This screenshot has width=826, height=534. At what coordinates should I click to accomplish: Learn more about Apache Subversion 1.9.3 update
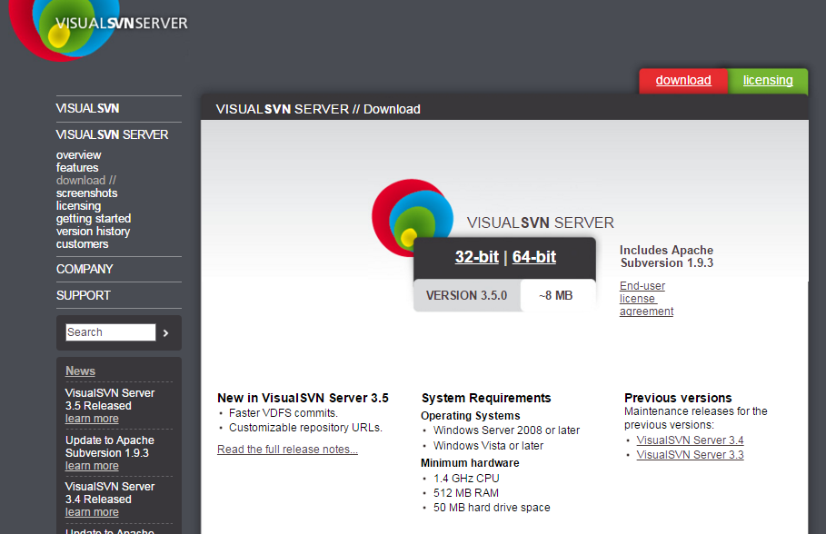pos(92,466)
